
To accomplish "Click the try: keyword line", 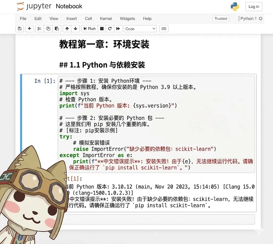I will (66, 137).
